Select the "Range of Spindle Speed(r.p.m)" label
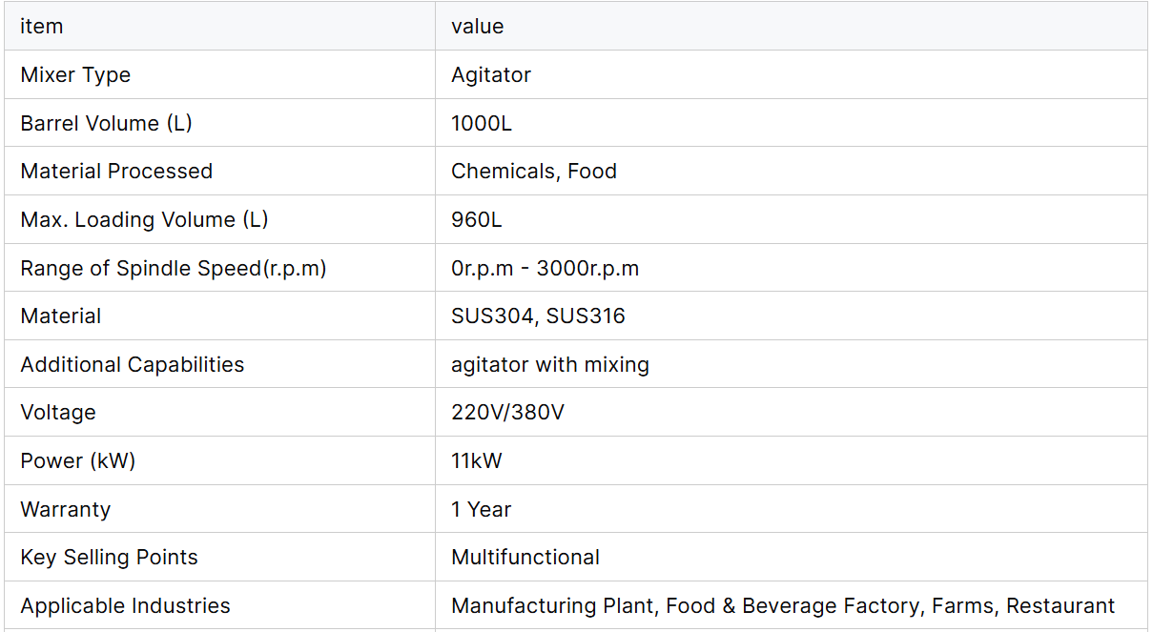This screenshot has width=1153, height=632. click(174, 269)
